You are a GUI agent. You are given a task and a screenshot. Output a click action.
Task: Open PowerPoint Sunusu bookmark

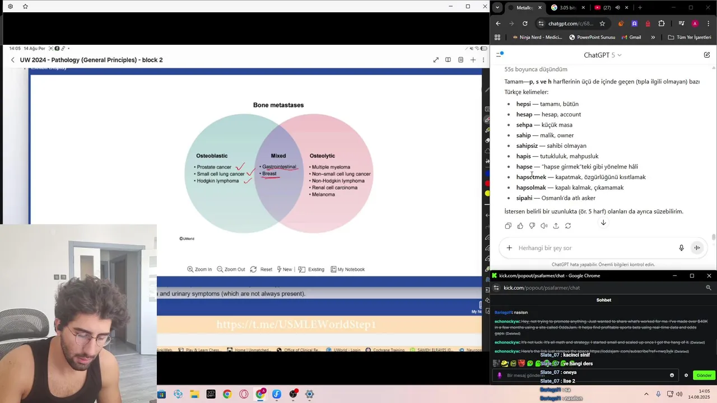592,38
